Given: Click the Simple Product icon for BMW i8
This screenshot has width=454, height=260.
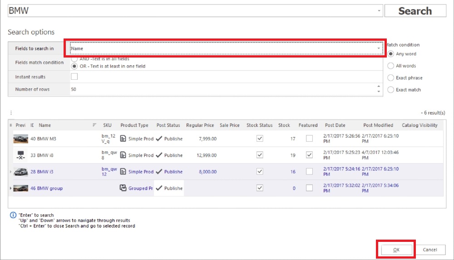Looking at the screenshot, I should [x=123, y=155].
